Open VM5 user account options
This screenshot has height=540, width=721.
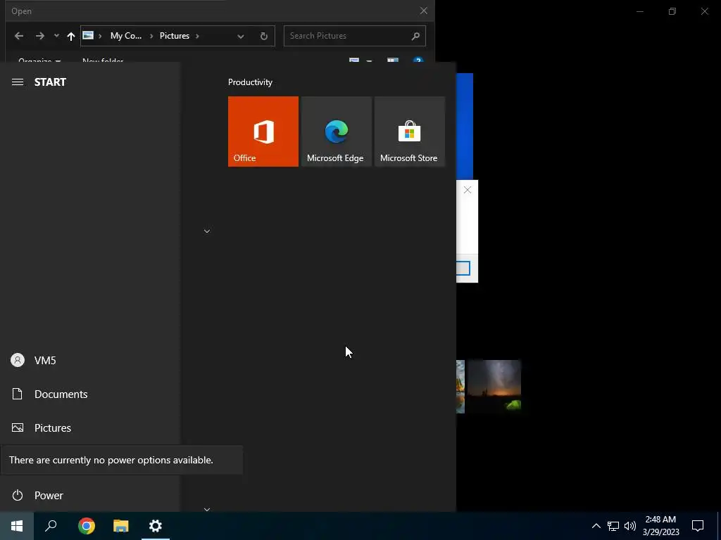click(90, 361)
